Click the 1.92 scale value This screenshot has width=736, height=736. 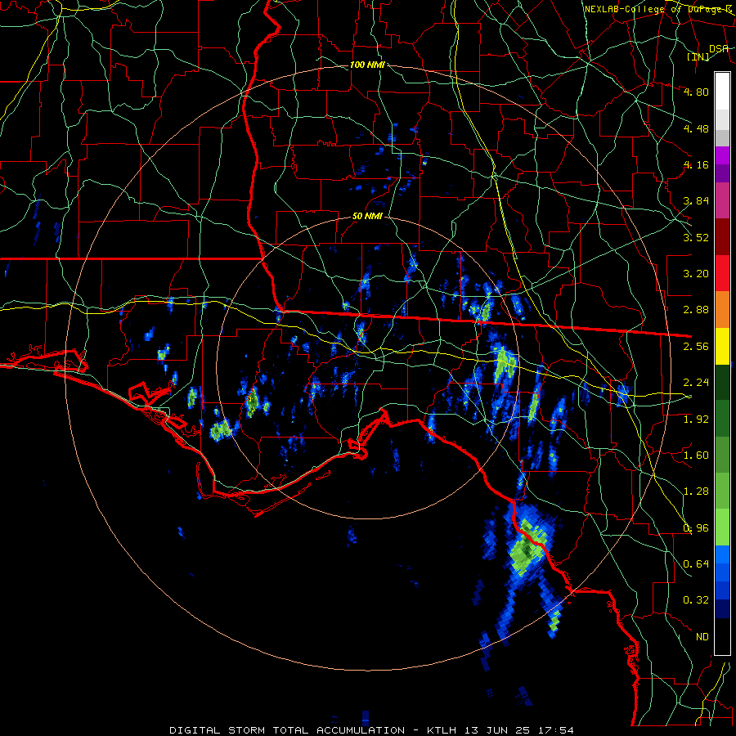point(696,420)
